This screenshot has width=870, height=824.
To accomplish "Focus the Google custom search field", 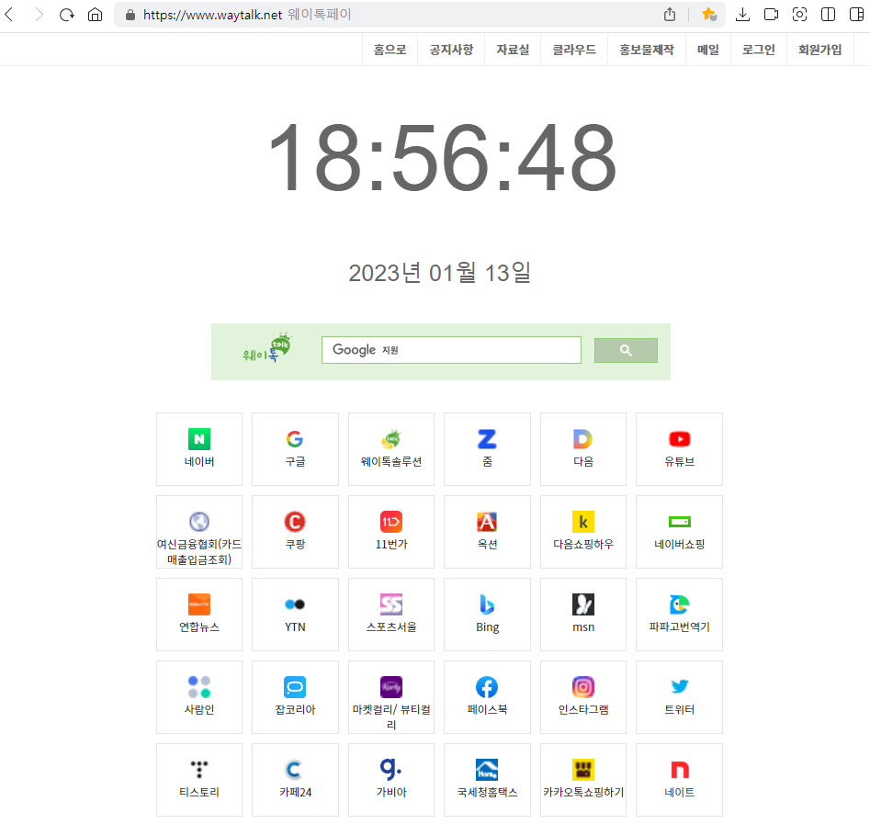I will pos(451,350).
